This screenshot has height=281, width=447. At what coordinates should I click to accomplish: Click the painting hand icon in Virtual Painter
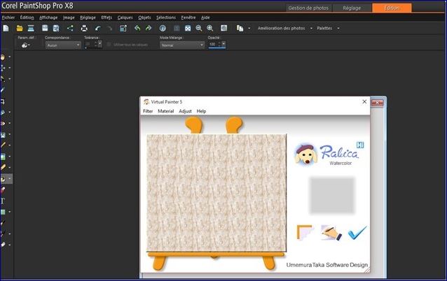(331, 232)
